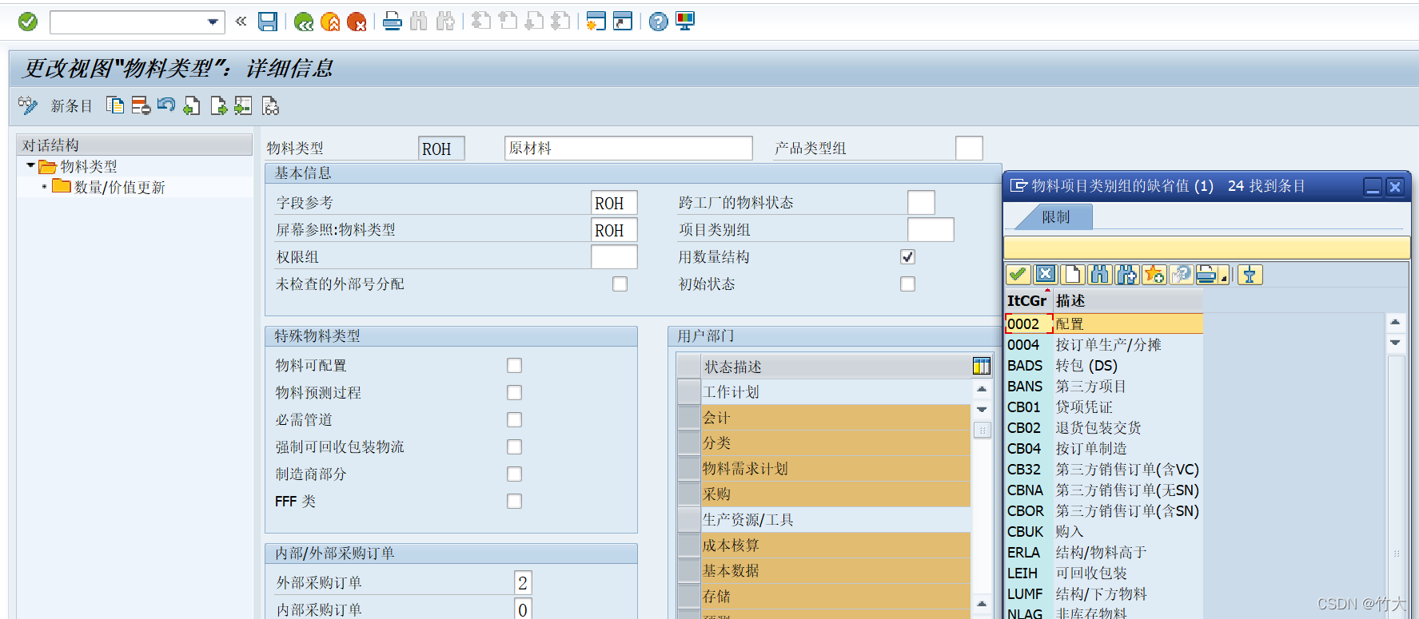
Task: Toggle 用数量结构 checkbox
Action: 907,256
